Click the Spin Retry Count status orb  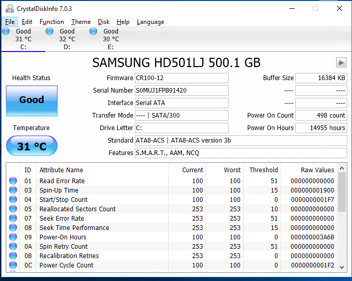pyautogui.click(x=13, y=247)
